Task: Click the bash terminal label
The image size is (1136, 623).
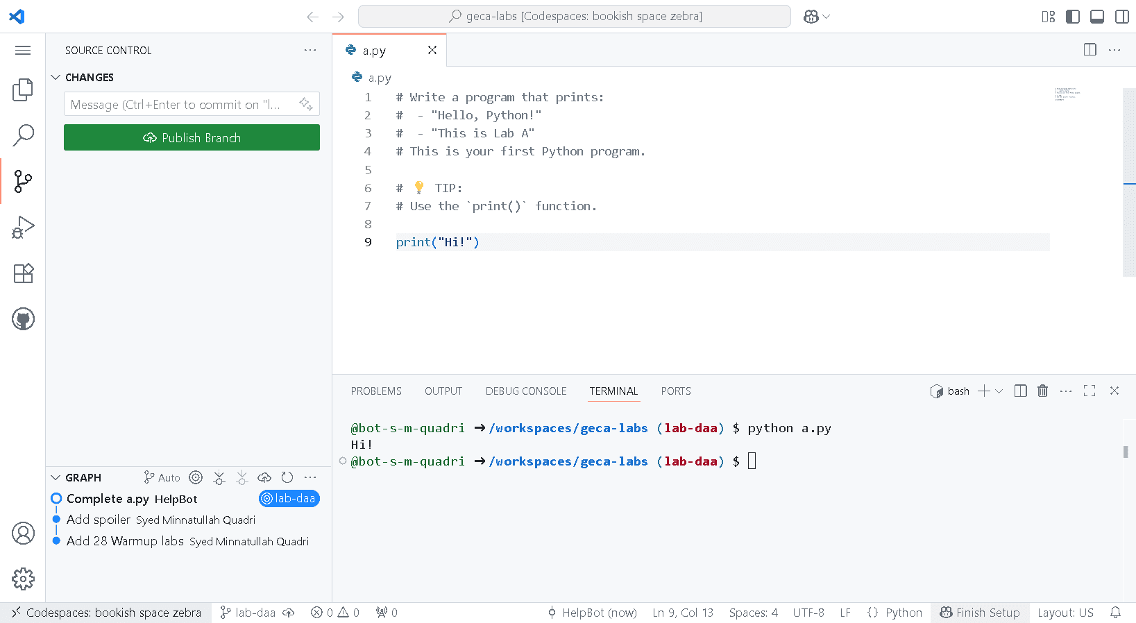Action: tap(950, 391)
